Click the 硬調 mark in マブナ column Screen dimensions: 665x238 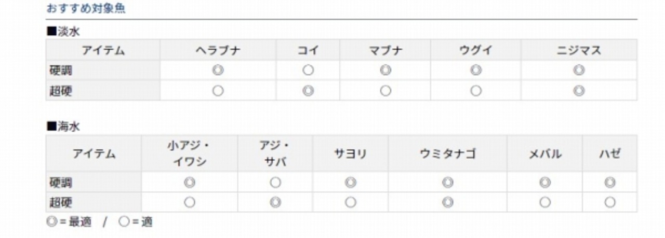pos(385,71)
